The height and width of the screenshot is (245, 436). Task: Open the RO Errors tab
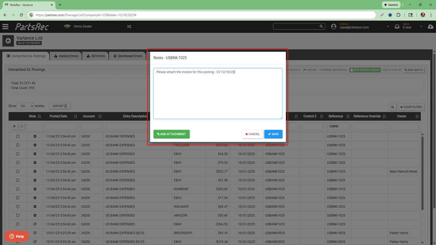[x=96, y=56]
